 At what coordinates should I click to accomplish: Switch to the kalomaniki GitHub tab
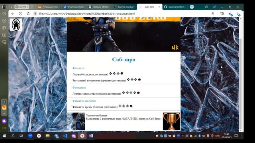click(175, 7)
